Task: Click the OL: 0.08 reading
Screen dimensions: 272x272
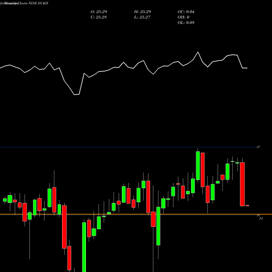Action: pyautogui.click(x=186, y=23)
